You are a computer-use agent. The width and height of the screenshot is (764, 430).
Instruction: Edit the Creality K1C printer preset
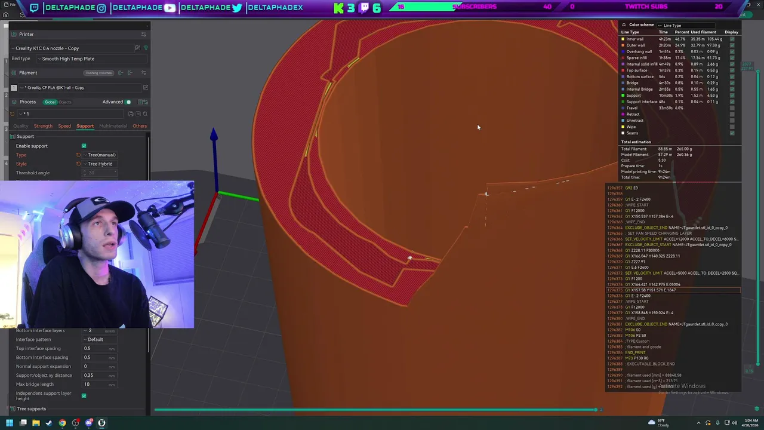point(137,48)
